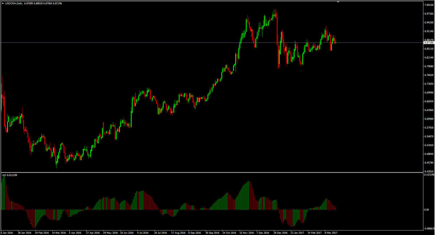Click the 4 Jul 2016 date label
Screen dimensions: 435x235
coord(144,233)
